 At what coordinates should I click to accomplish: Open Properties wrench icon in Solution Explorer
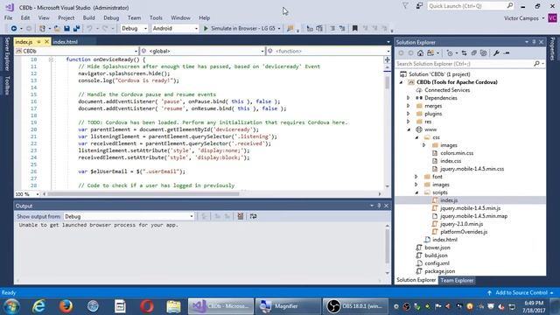point(496,53)
